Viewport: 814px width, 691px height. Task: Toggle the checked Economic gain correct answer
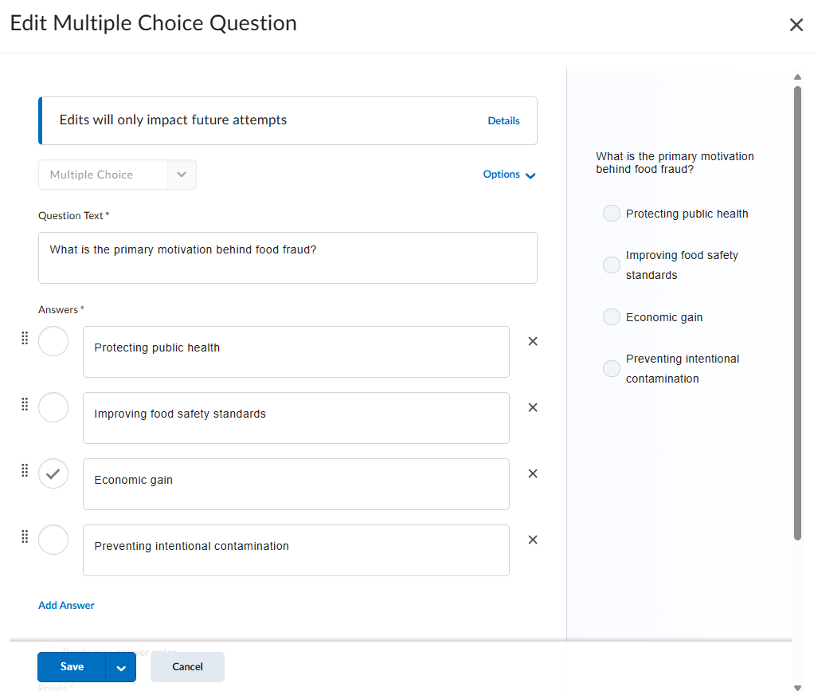point(53,473)
